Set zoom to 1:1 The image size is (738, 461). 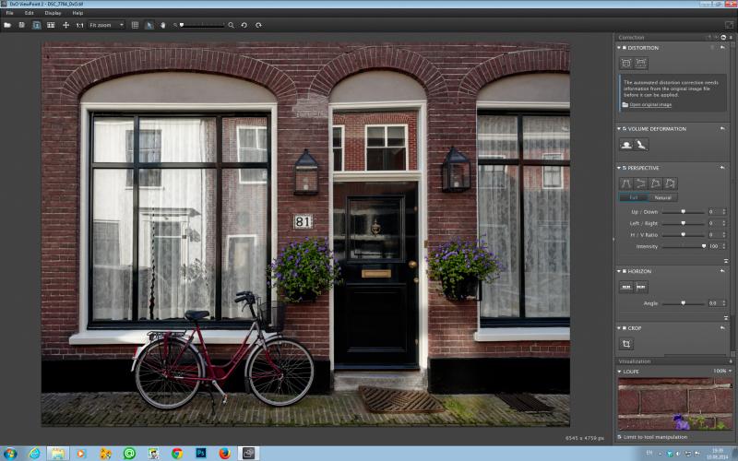80,25
